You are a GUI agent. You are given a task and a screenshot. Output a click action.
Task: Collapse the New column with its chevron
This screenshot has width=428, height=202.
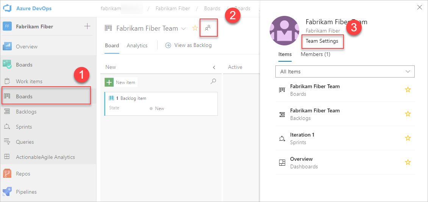pos(214,67)
